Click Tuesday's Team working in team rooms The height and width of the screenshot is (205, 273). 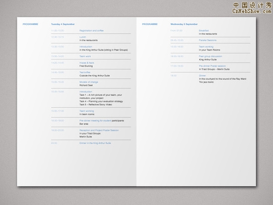(x=87, y=113)
